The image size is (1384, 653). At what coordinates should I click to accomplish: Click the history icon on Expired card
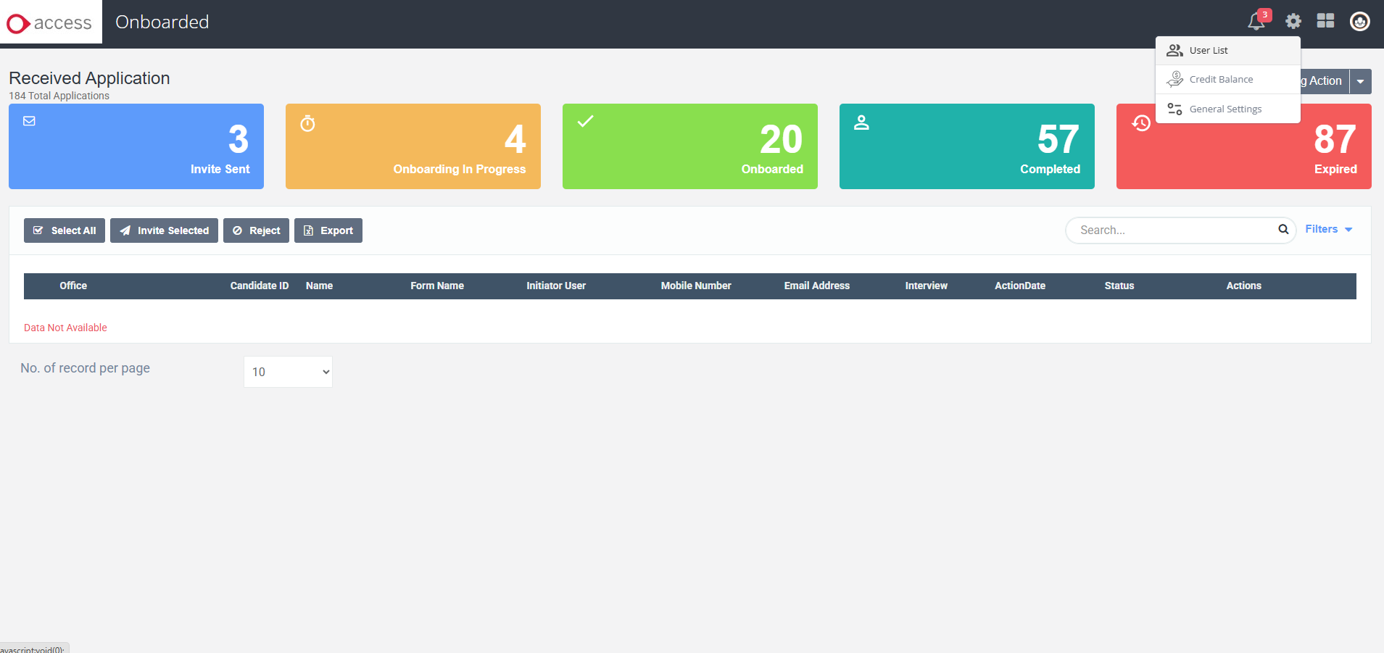pyautogui.click(x=1140, y=122)
